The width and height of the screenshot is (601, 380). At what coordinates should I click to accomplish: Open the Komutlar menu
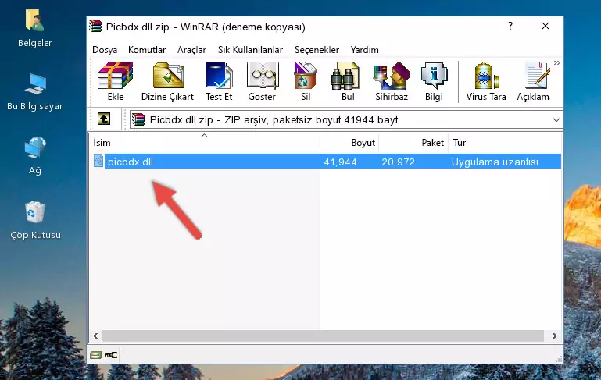pyautogui.click(x=147, y=50)
